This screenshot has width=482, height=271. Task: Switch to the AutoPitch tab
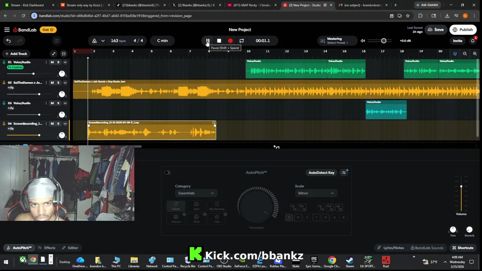click(19, 248)
